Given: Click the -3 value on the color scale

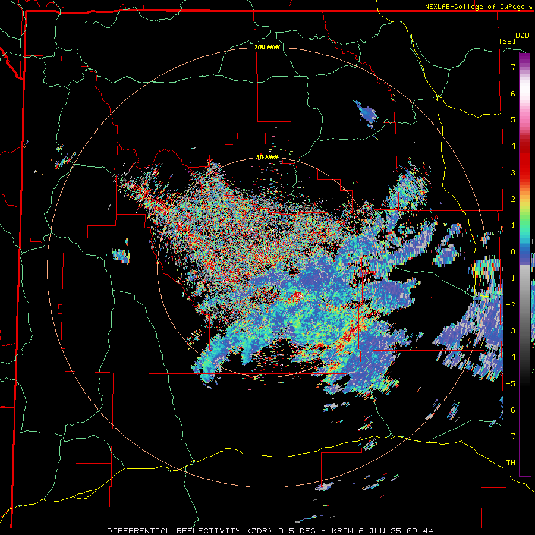Looking at the screenshot, I should coord(511,331).
